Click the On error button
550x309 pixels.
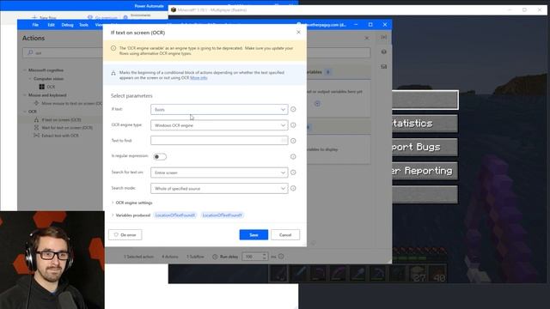tap(125, 234)
